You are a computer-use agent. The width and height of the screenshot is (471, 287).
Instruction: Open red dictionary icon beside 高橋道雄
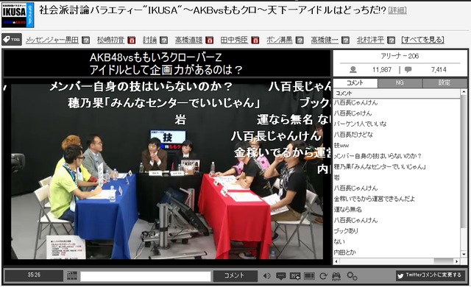(x=209, y=40)
